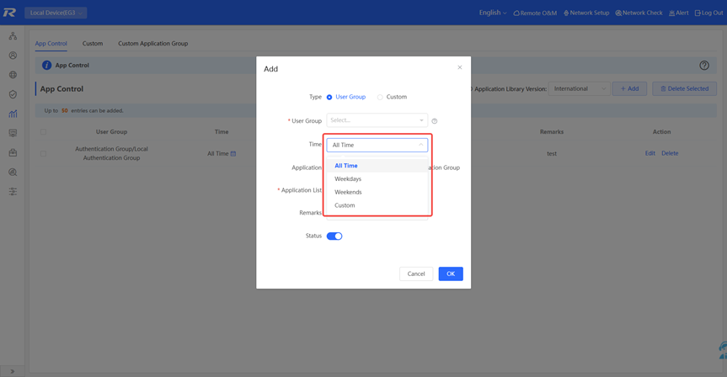The height and width of the screenshot is (377, 727).
Task: Expand the English language selector
Action: click(x=493, y=13)
